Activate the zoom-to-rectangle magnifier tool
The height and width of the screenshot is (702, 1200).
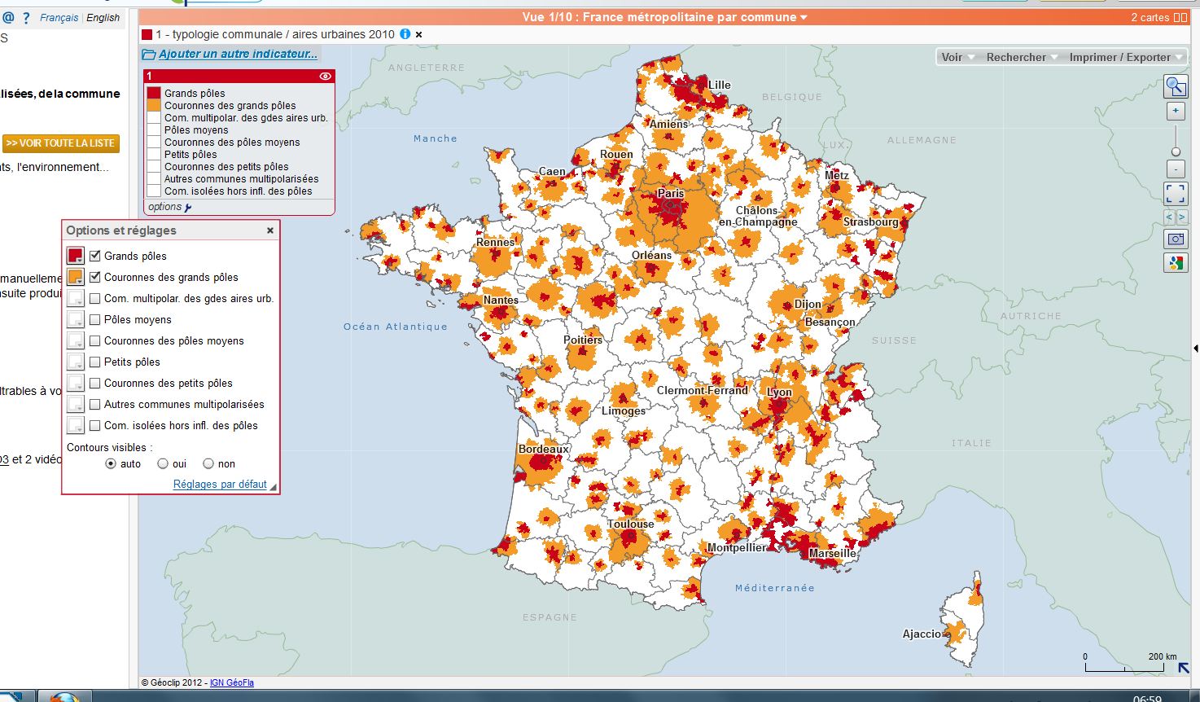[x=1176, y=86]
